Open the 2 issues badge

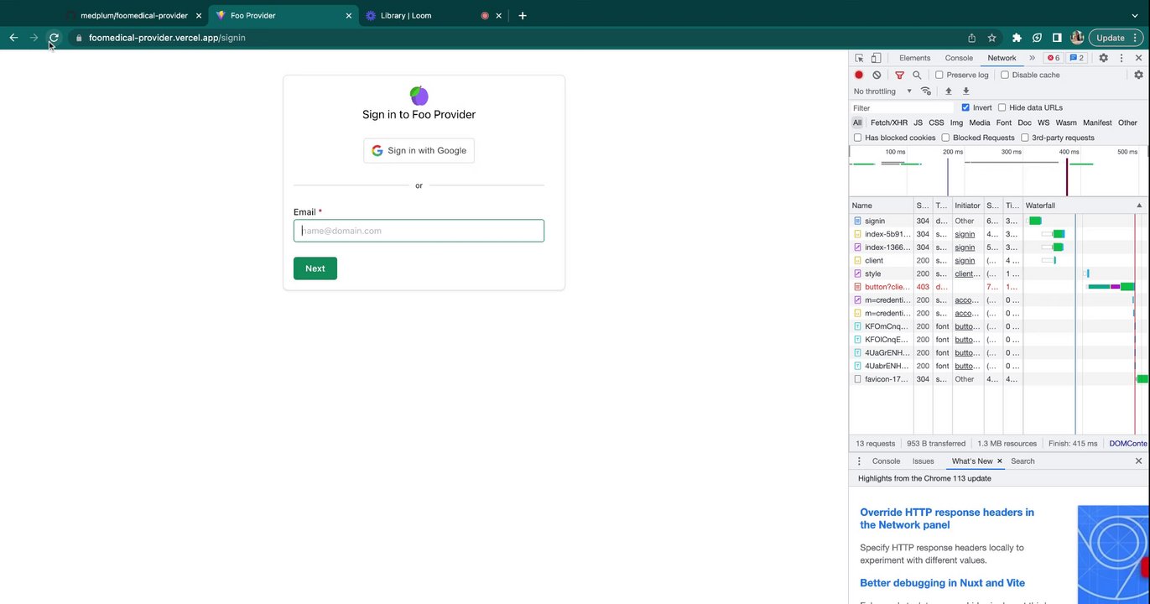1076,58
